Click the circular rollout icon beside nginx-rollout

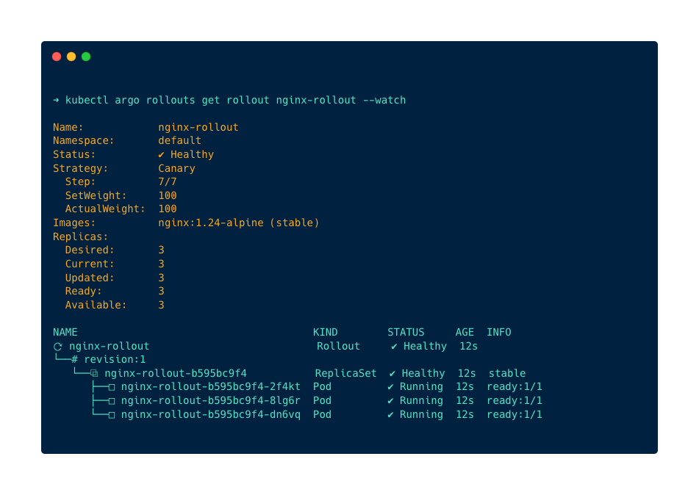pos(58,347)
